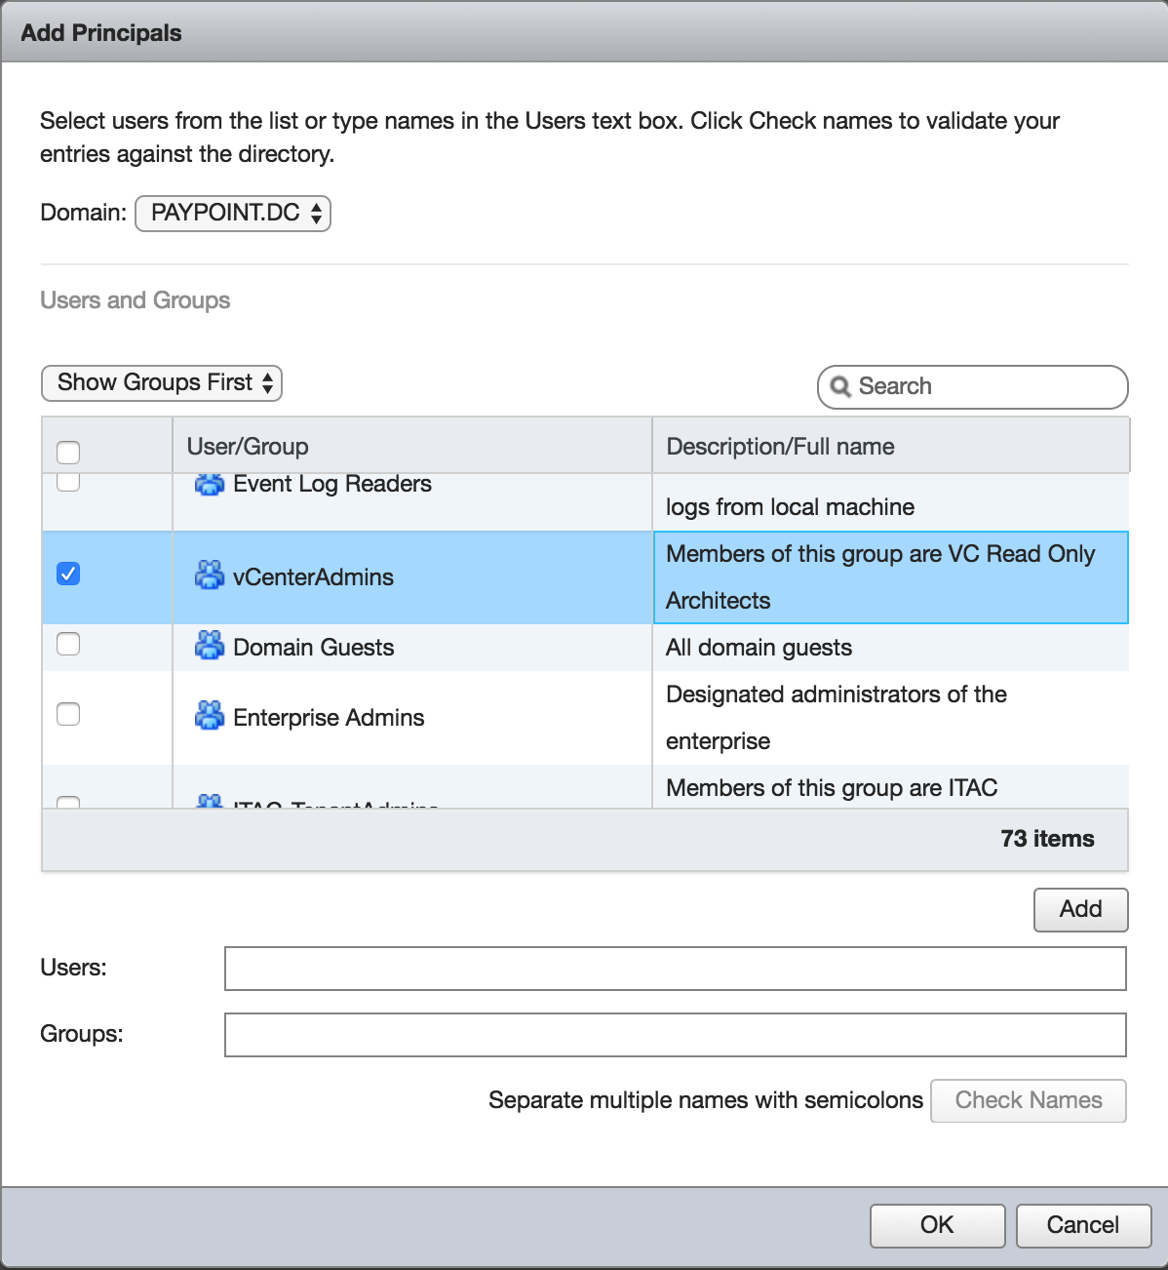This screenshot has width=1168, height=1270.
Task: Click the Domain Guests group icon
Action: coord(209,646)
